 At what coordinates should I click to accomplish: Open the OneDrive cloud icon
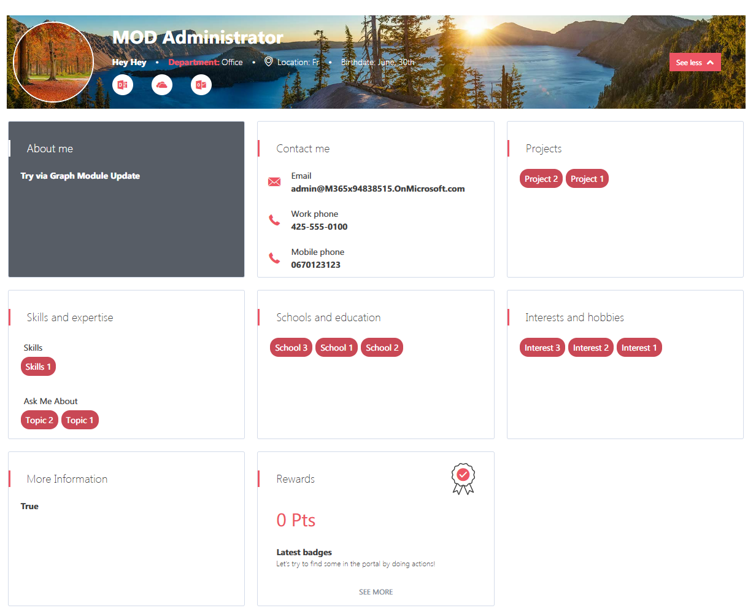(162, 85)
